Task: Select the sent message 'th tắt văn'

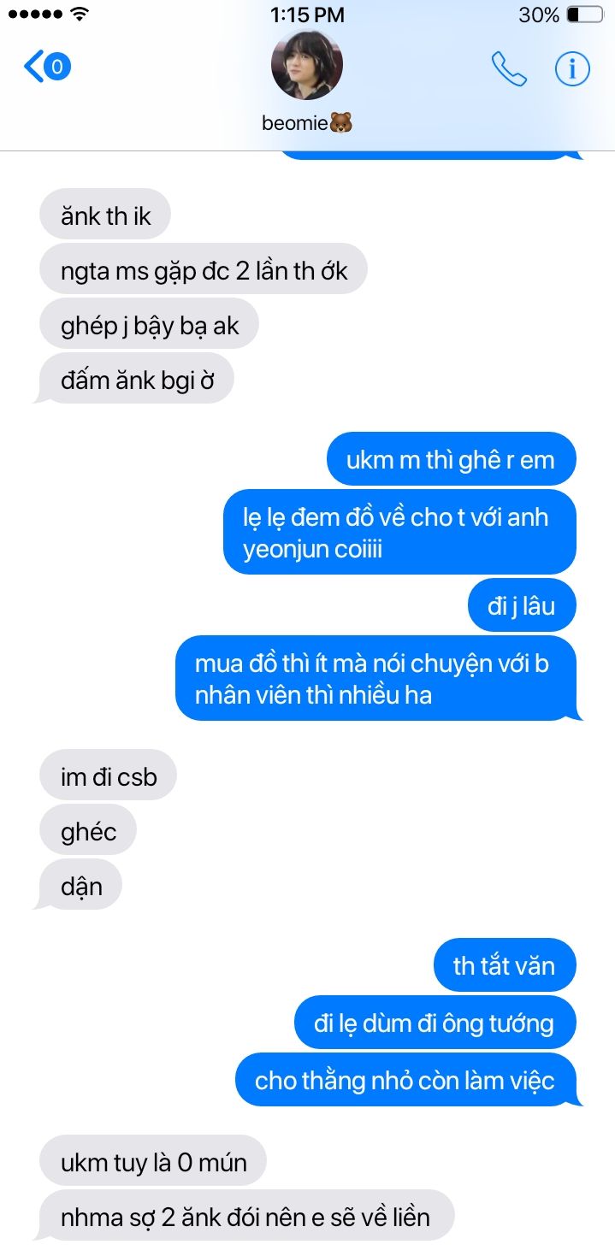Action: pyautogui.click(x=504, y=965)
